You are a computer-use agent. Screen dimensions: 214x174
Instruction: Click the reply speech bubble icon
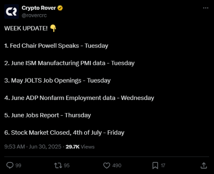click(10, 165)
